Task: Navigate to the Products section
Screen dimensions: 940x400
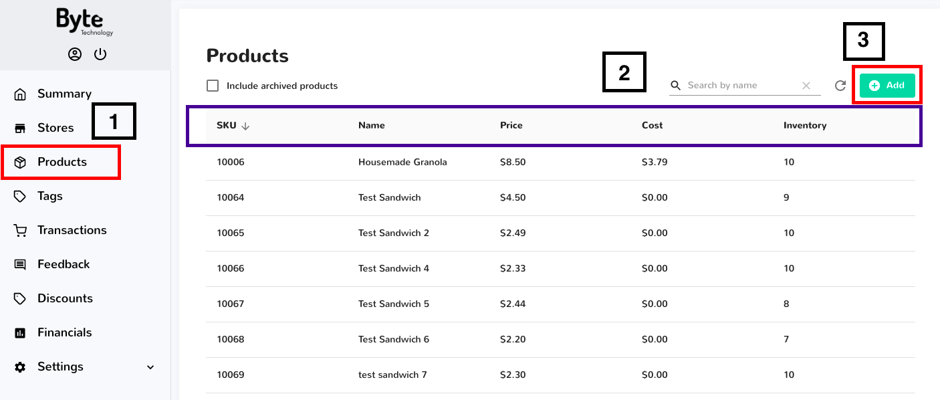Action: (x=62, y=161)
